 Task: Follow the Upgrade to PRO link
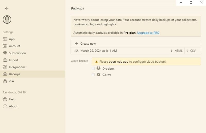pyautogui.click(x=148, y=33)
